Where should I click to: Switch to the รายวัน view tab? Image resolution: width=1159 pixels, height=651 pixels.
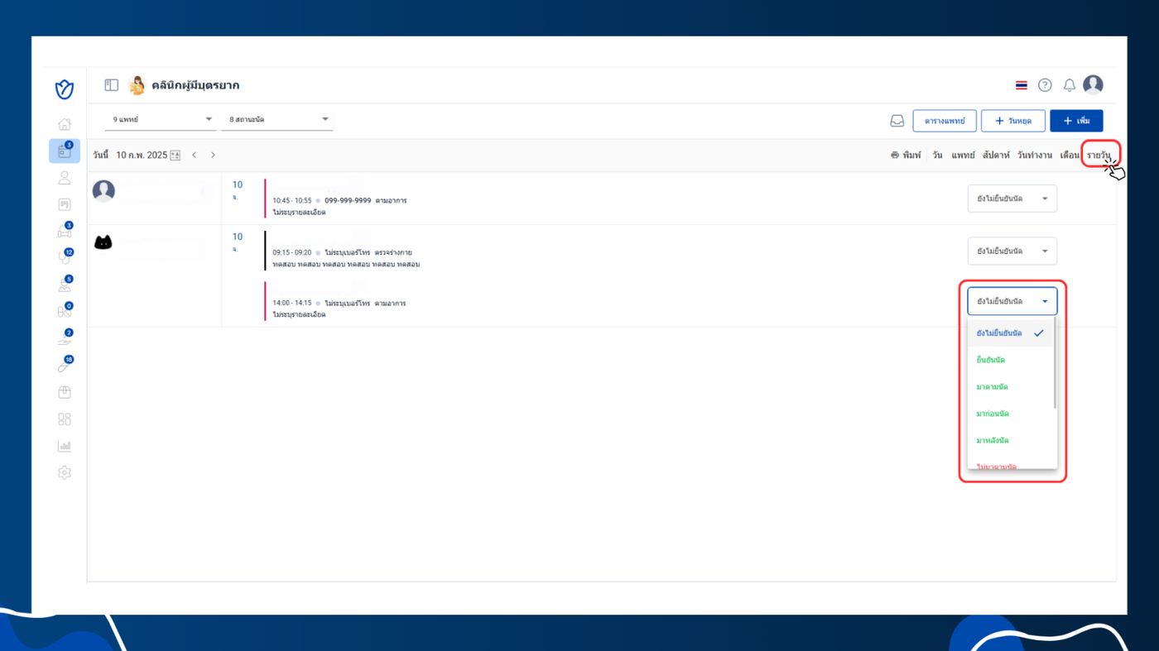(1099, 155)
